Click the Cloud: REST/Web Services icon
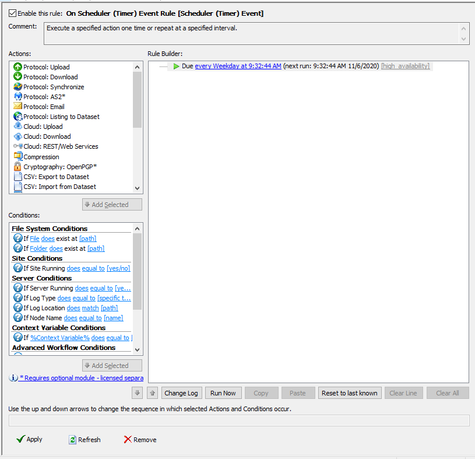The height and width of the screenshot is (459, 475). point(17,146)
